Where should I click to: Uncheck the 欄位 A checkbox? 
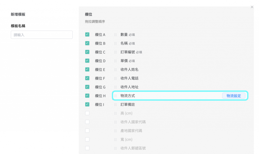(x=87, y=35)
